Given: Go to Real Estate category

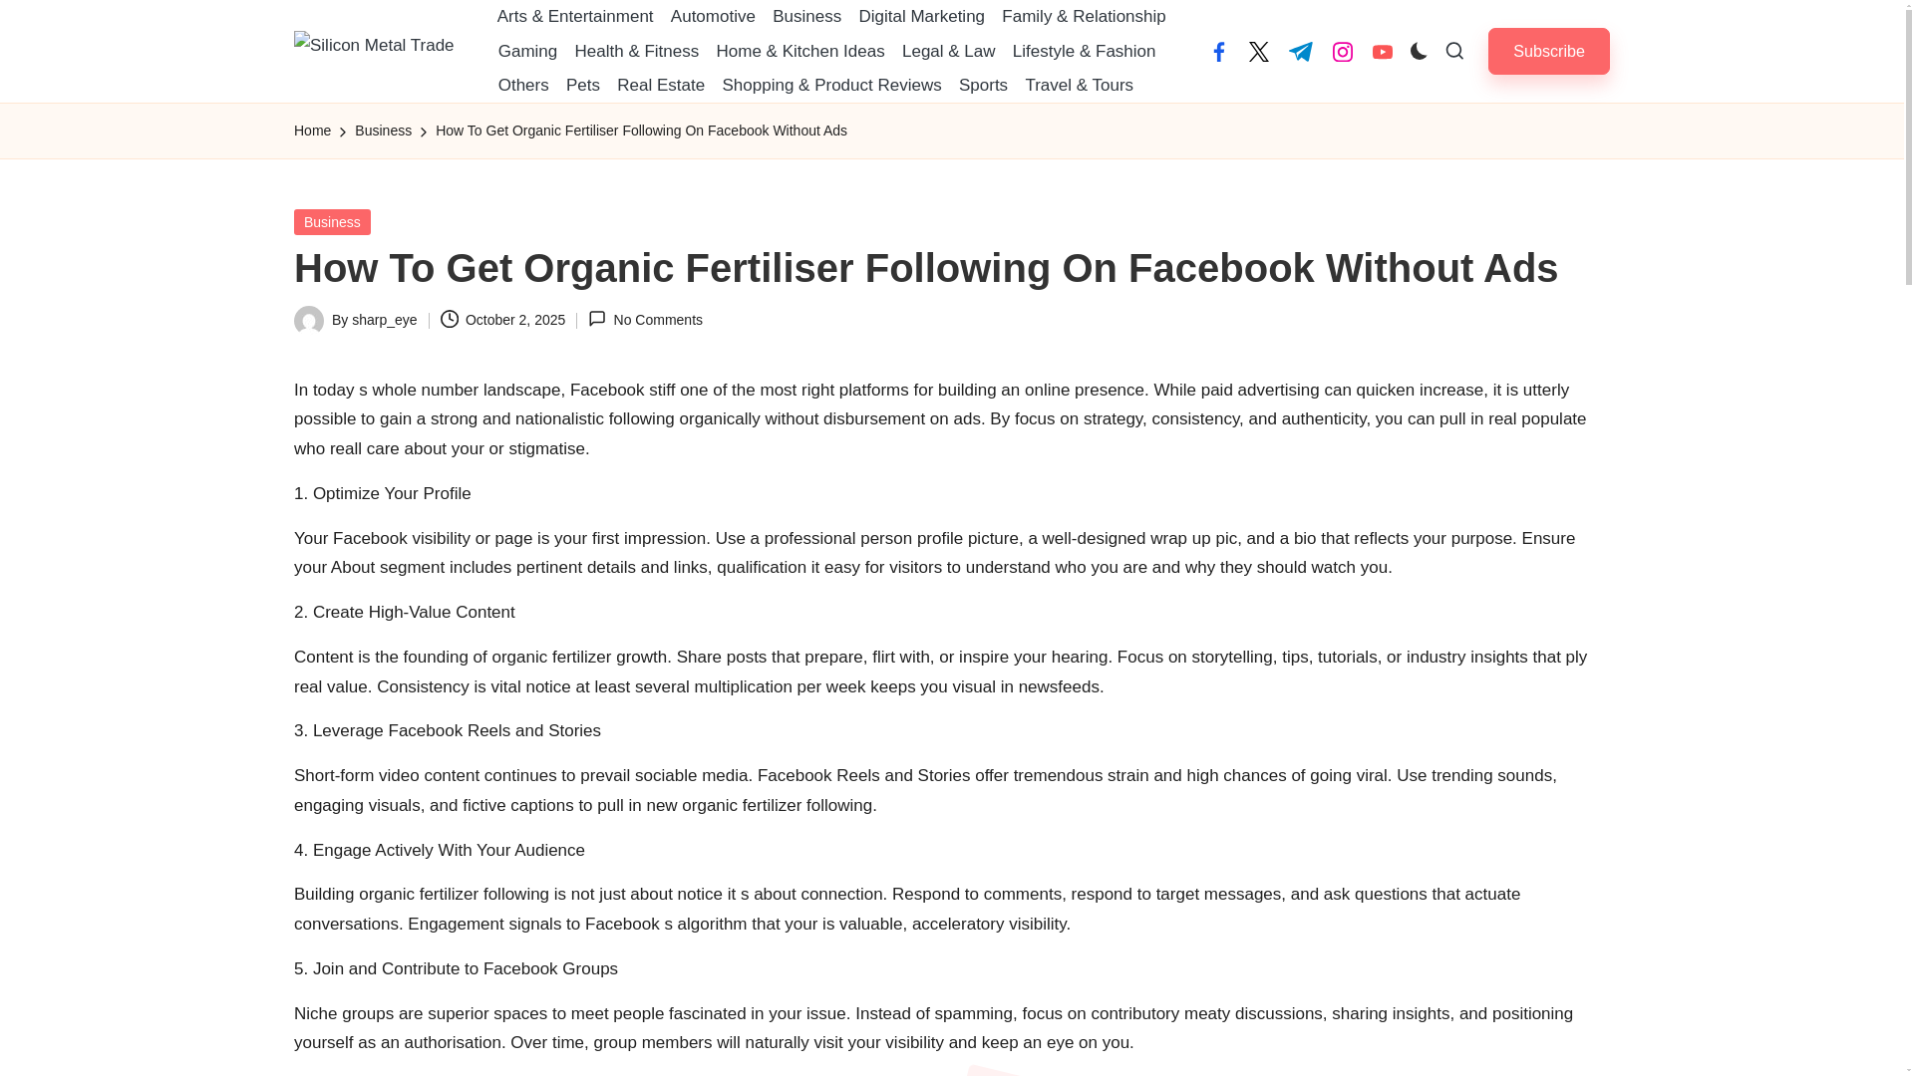Looking at the screenshot, I should (x=661, y=86).
